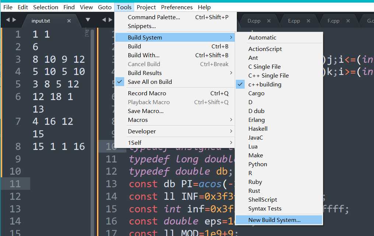The height and width of the screenshot is (236, 374).
Task: Go to previous tab in left pane
Action: [x=8, y=20]
